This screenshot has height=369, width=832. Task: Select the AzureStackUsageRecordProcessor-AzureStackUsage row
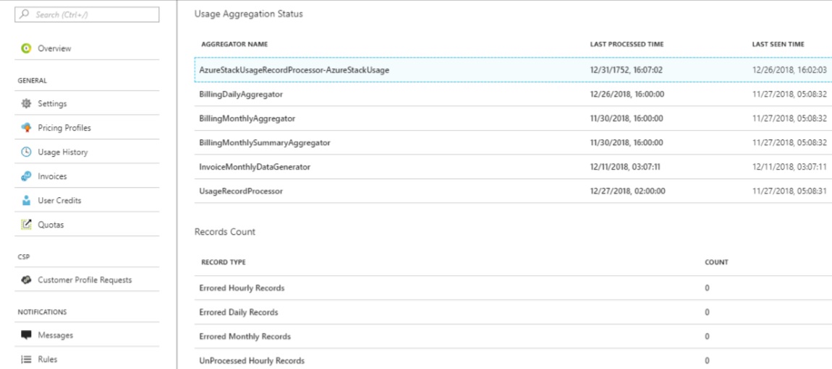coord(513,70)
